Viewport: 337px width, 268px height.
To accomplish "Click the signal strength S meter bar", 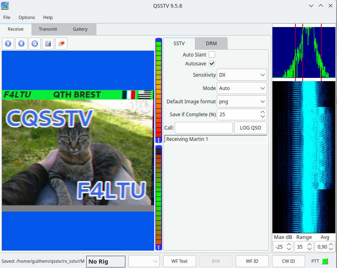I will coord(159,90).
